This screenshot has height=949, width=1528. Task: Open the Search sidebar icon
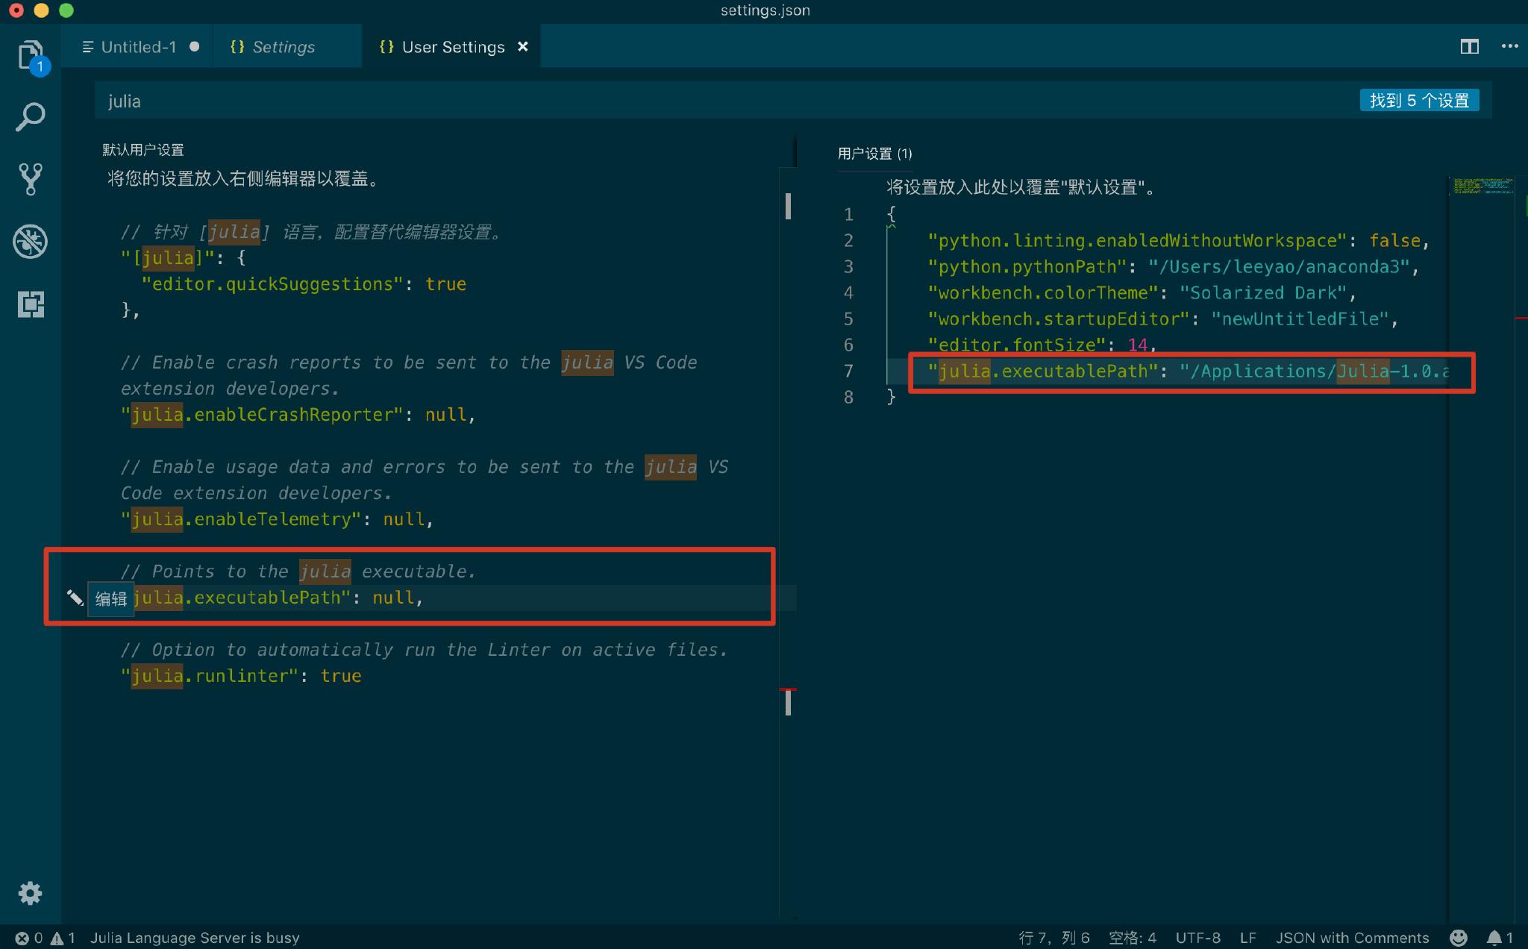[30, 117]
